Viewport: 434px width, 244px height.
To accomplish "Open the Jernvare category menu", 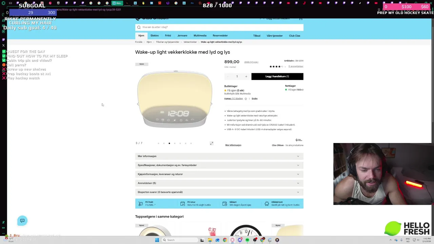I will [x=182, y=36].
